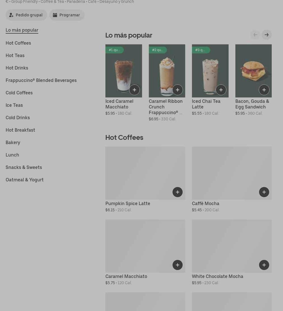
Task: Add White Chocolate Mocha plus icon
Action: tap(264, 265)
